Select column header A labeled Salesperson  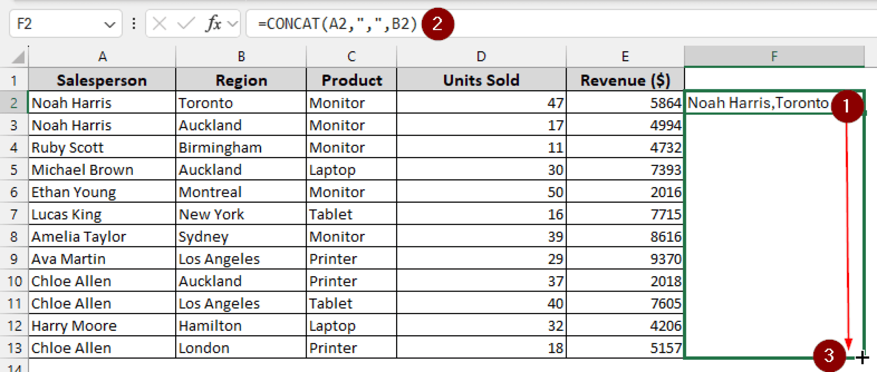tap(101, 56)
